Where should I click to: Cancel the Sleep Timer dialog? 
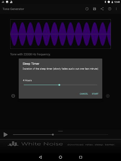click(84, 94)
